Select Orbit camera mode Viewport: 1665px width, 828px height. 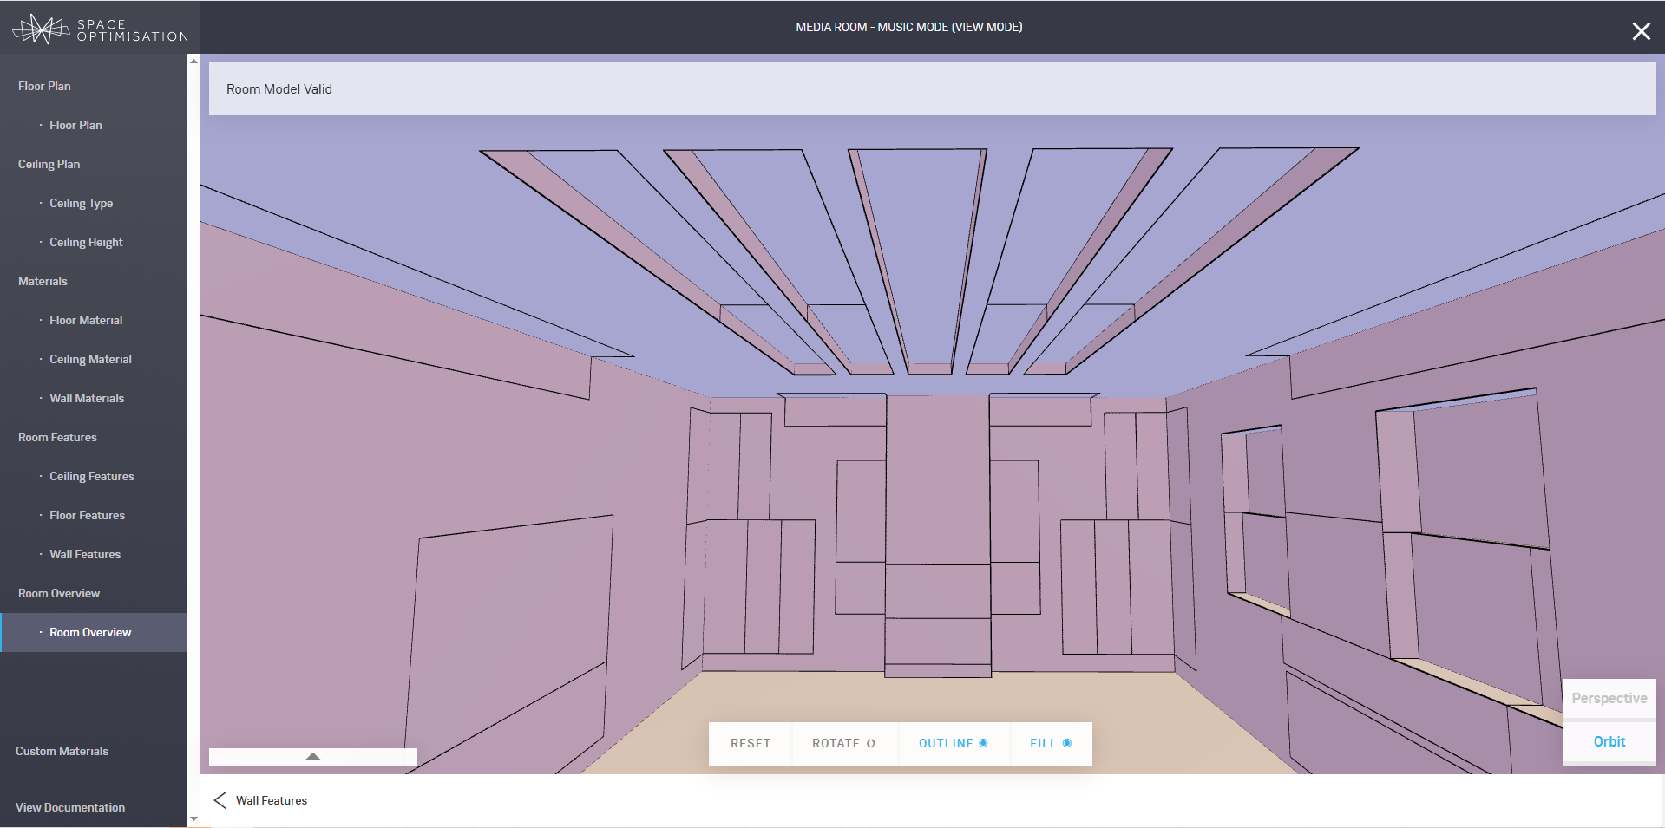coord(1609,741)
